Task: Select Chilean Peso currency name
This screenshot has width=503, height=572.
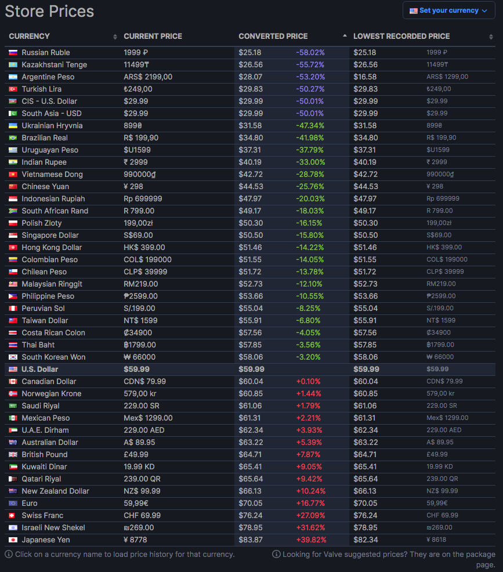Action: point(44,271)
